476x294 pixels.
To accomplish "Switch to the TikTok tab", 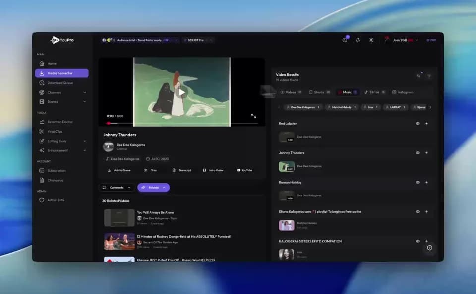I will [x=375, y=92].
